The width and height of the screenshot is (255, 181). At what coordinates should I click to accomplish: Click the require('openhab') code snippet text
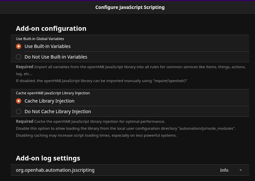click(170, 81)
